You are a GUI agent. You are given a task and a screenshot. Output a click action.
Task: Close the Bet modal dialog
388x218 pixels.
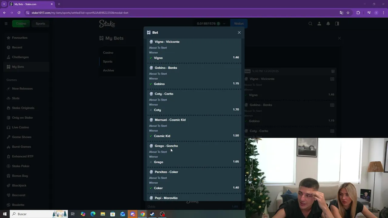pyautogui.click(x=239, y=32)
